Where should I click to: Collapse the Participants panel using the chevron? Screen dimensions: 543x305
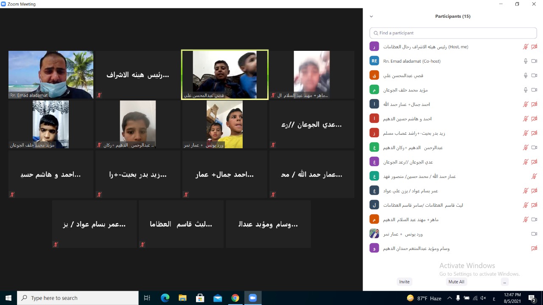tap(371, 16)
